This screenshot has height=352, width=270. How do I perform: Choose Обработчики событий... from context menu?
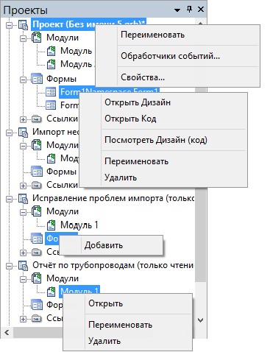pyautogui.click(x=170, y=56)
